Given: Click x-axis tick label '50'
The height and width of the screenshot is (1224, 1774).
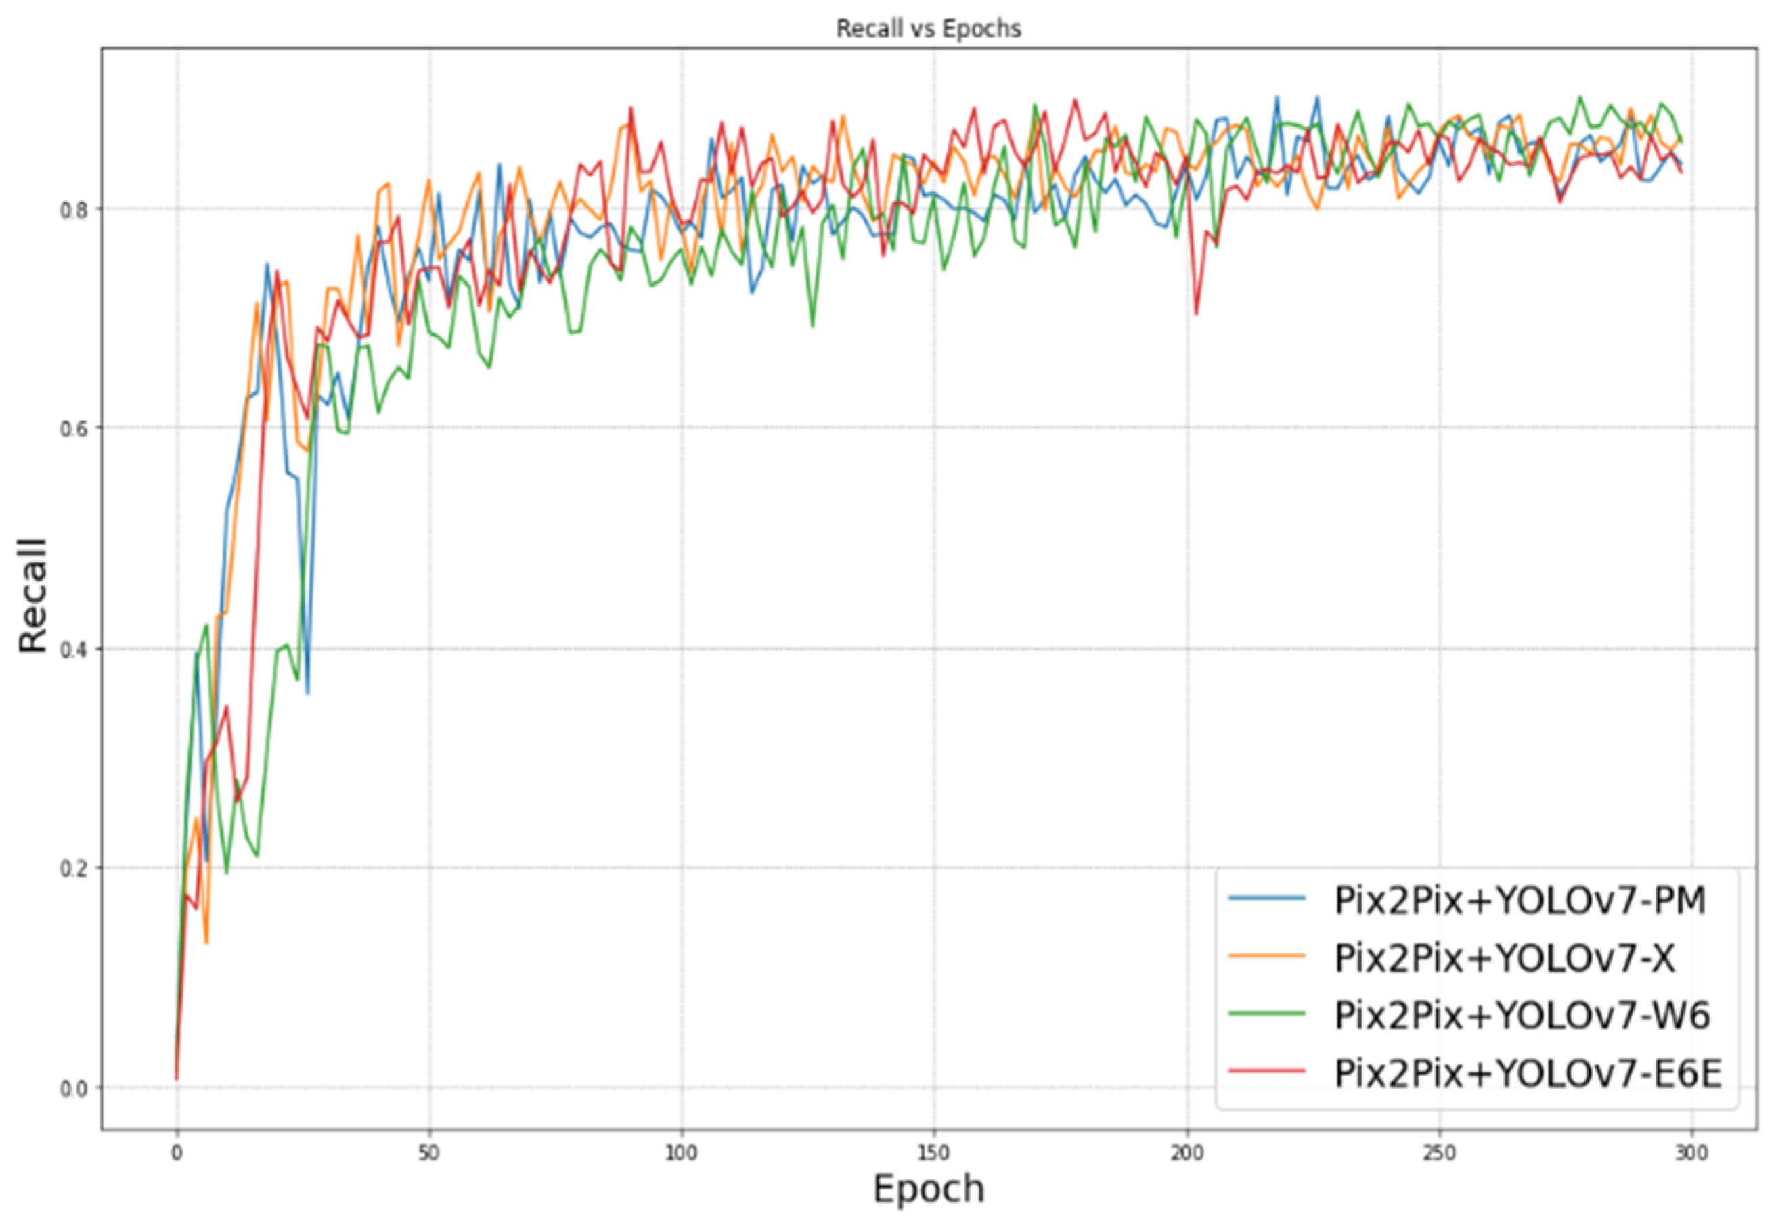Looking at the screenshot, I should click(x=428, y=1154).
